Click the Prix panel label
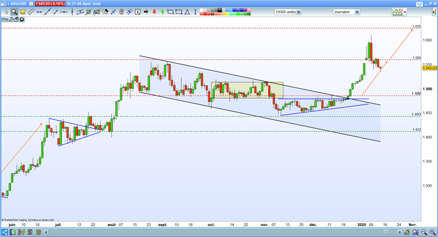 [x=5, y=19]
